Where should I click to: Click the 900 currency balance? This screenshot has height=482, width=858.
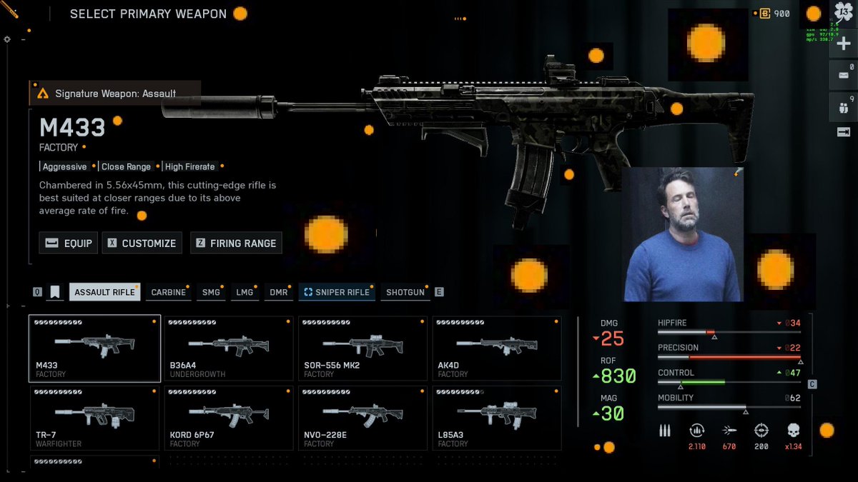[x=781, y=14]
